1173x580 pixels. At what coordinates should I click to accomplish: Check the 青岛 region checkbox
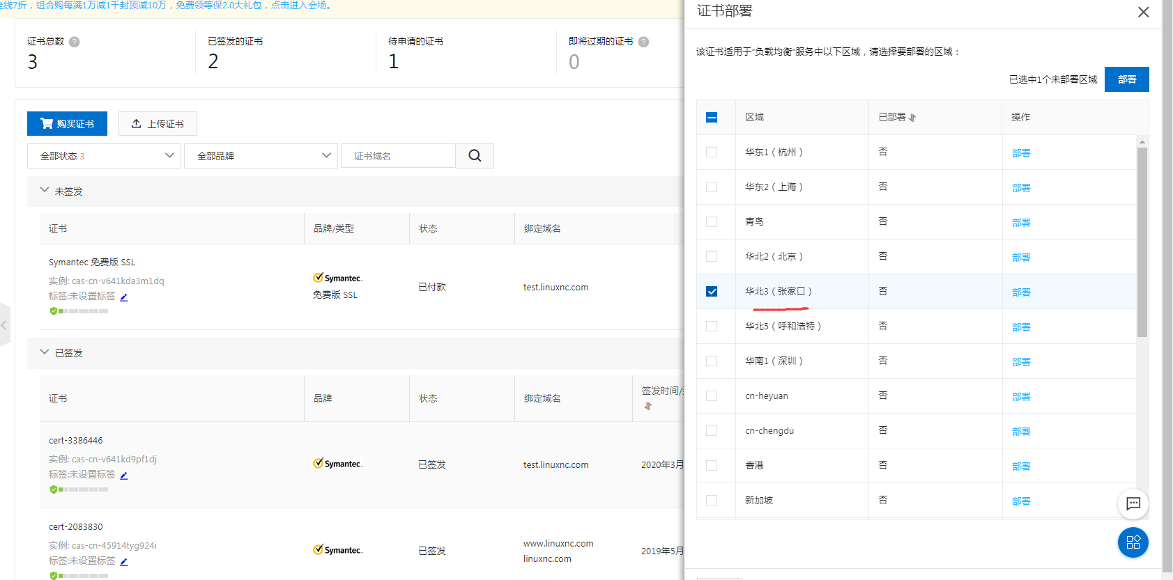(712, 221)
